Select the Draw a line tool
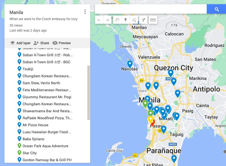Viewport: 226px width, 166px height. coord(134,20)
